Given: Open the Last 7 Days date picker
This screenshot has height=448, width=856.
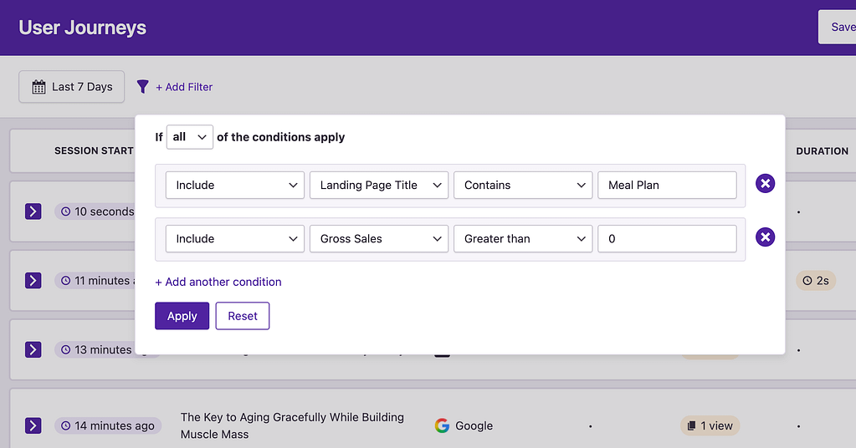Looking at the screenshot, I should 71,87.
